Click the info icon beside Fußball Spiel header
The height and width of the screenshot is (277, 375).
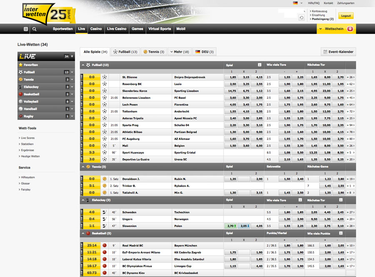(x=260, y=65)
